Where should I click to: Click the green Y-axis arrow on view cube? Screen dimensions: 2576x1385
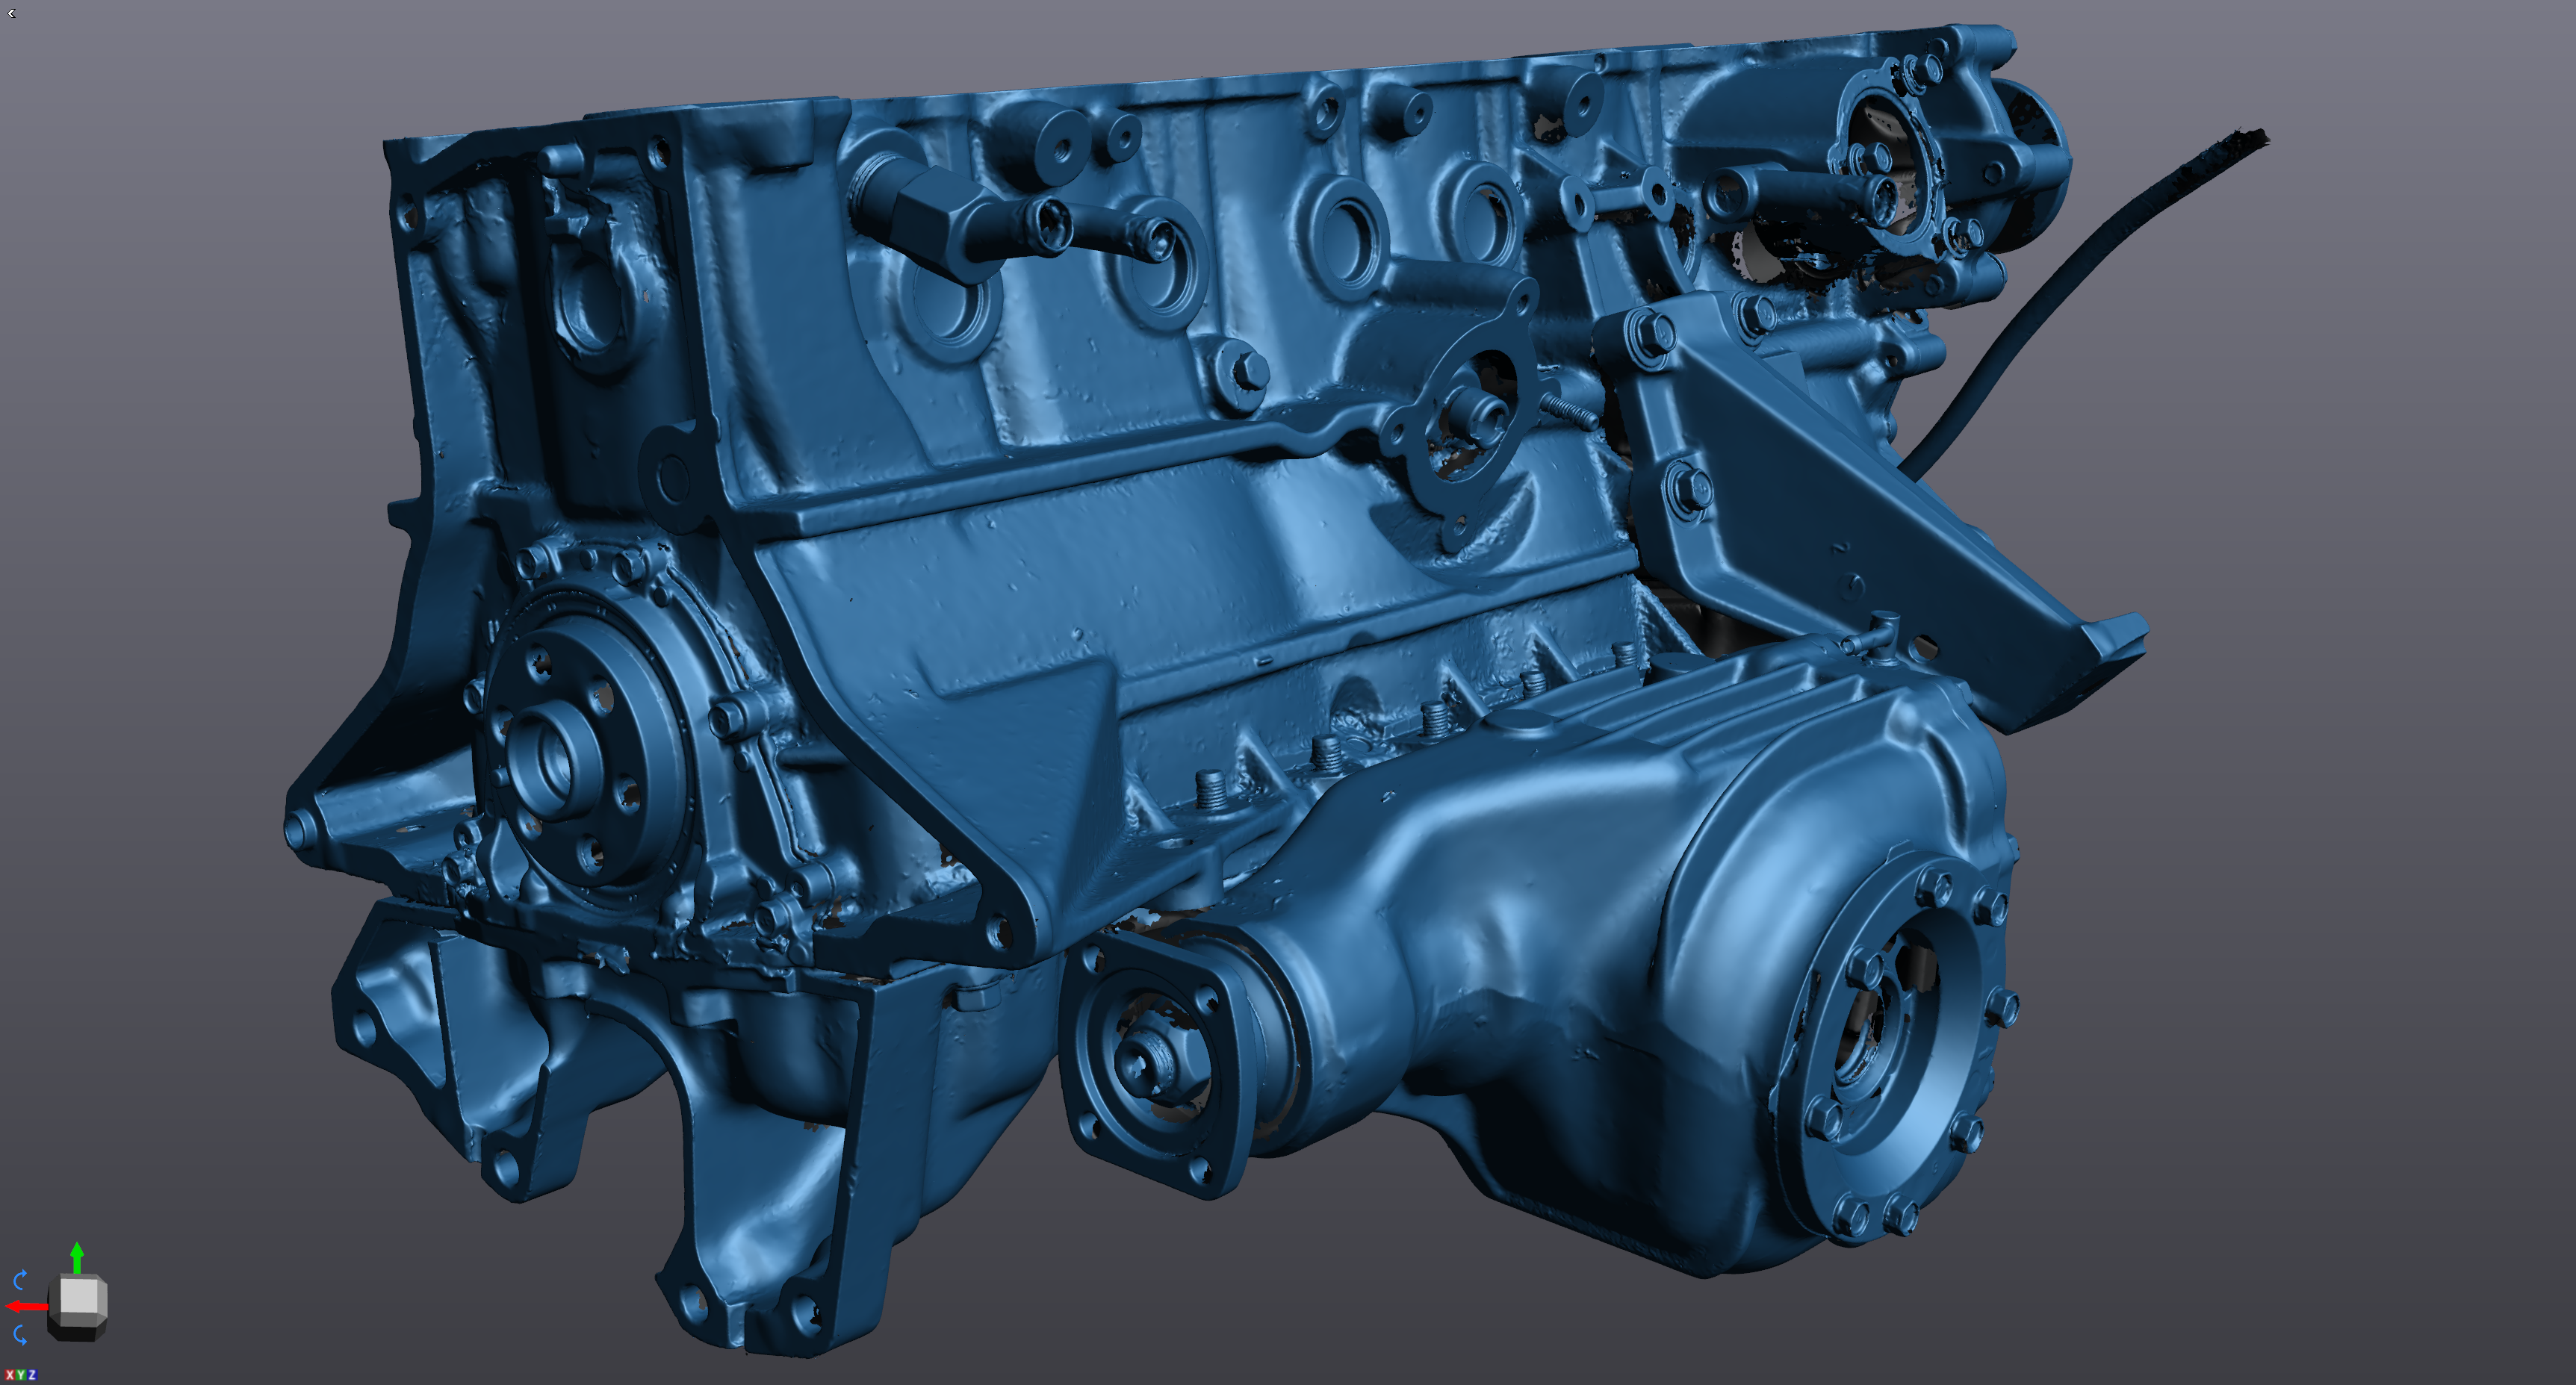[77, 1258]
